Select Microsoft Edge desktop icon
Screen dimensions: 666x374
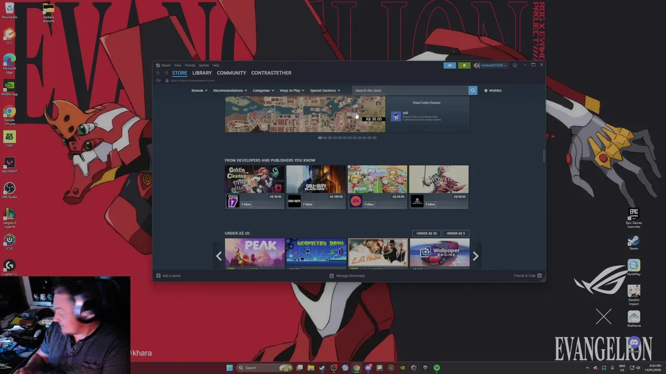pyautogui.click(x=9, y=64)
